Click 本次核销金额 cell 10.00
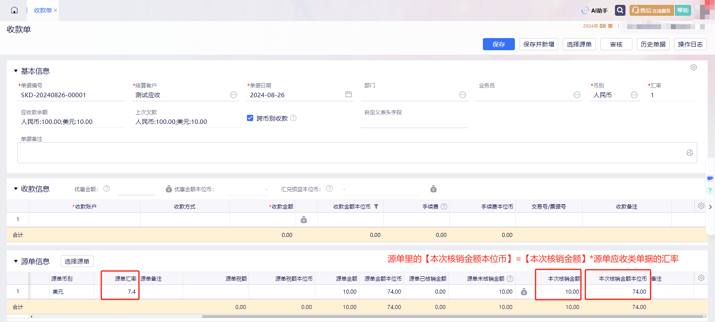 point(558,292)
